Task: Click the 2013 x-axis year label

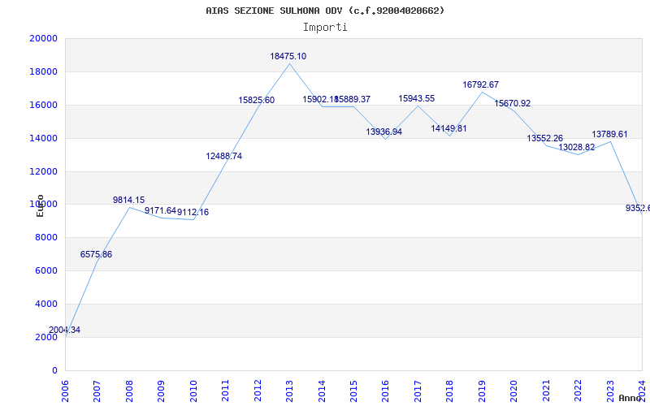Action: 289,391
